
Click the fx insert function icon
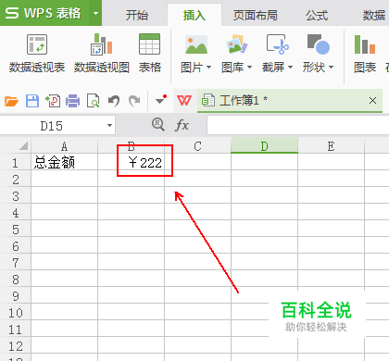pyautogui.click(x=182, y=125)
